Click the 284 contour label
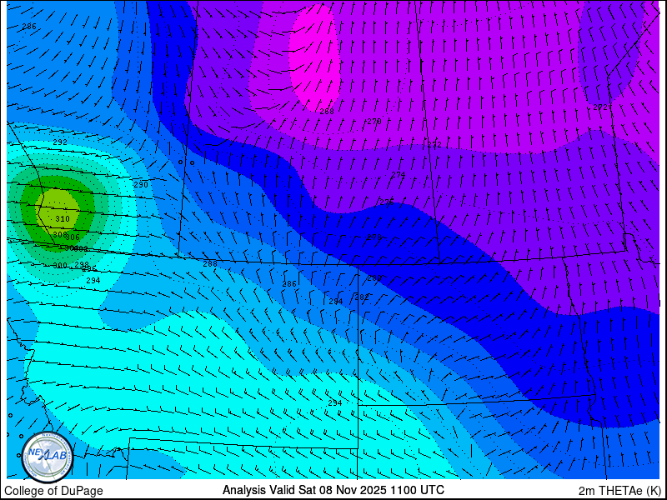Image resolution: width=667 pixels, height=500 pixels. tap(336, 302)
